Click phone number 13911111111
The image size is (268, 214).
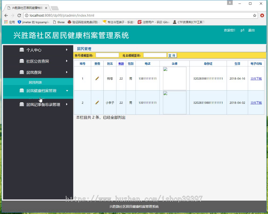[x=147, y=103]
